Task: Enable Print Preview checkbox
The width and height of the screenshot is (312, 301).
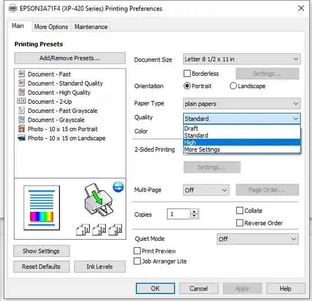Action: tap(137, 251)
